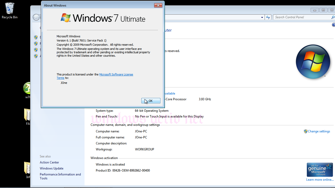Select the licensed user name JOne

coord(64,83)
